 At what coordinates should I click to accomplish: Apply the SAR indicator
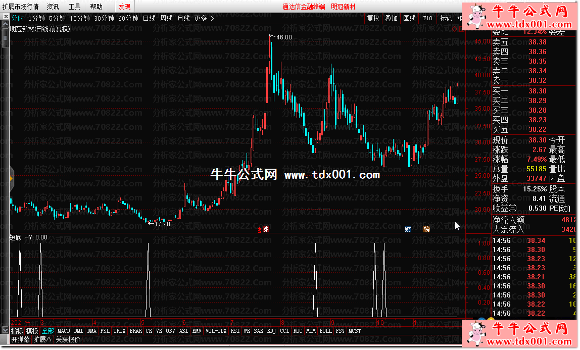(x=259, y=331)
